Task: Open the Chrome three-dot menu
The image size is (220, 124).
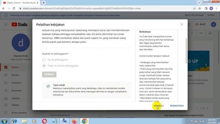Action: pyautogui.click(x=217, y=8)
